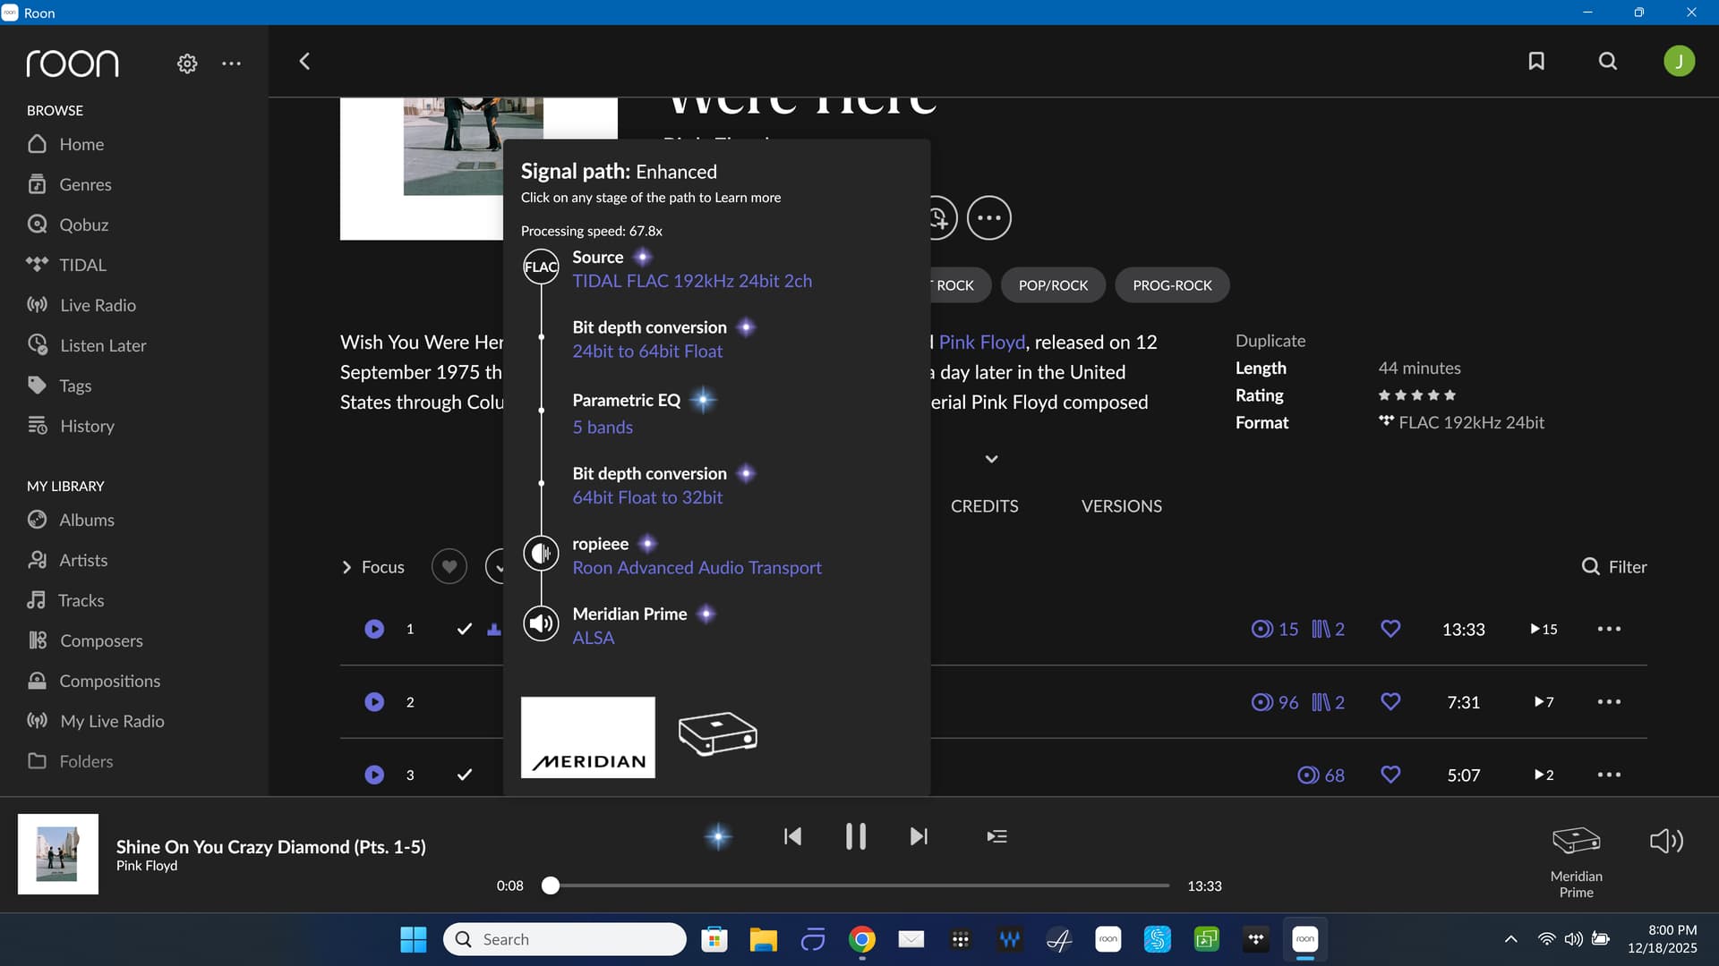1719x966 pixels.
Task: Click the PROG-ROCK genre tag
Action: tap(1172, 285)
